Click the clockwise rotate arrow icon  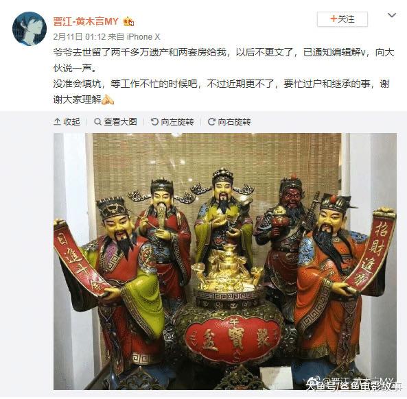tap(211, 121)
